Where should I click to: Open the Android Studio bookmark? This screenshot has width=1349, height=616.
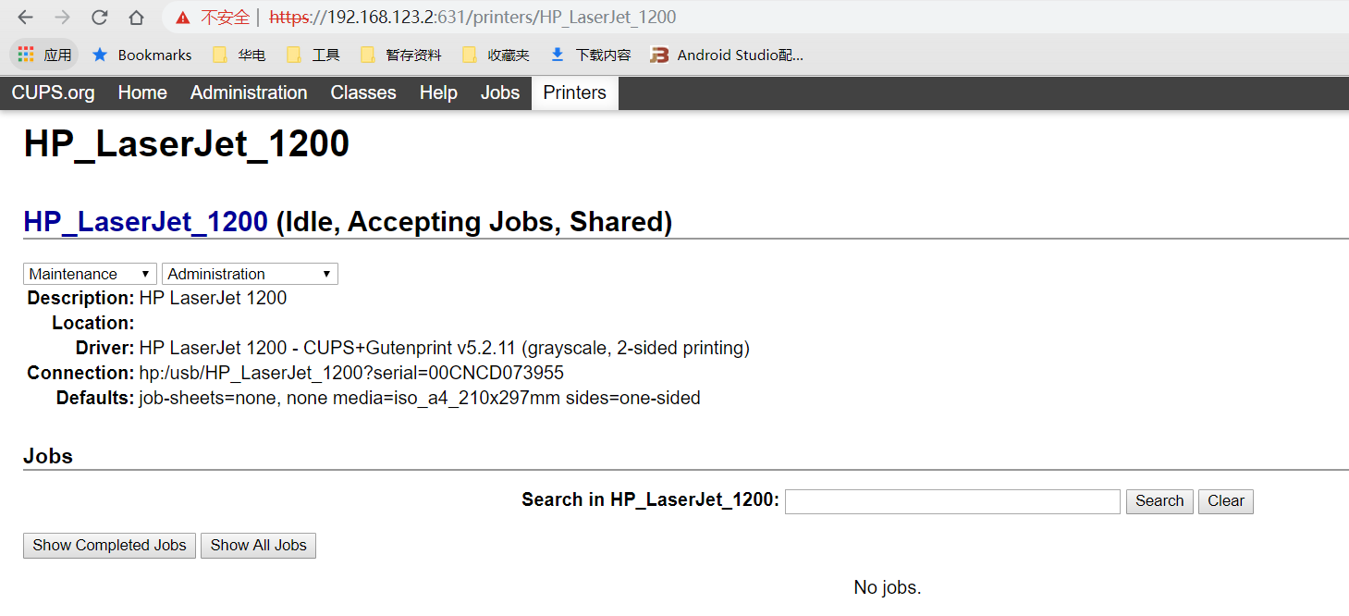[727, 55]
